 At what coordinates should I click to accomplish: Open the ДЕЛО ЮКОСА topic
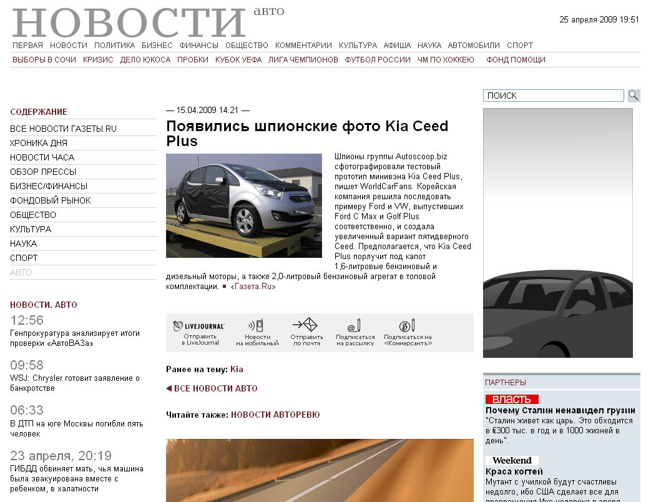click(145, 60)
